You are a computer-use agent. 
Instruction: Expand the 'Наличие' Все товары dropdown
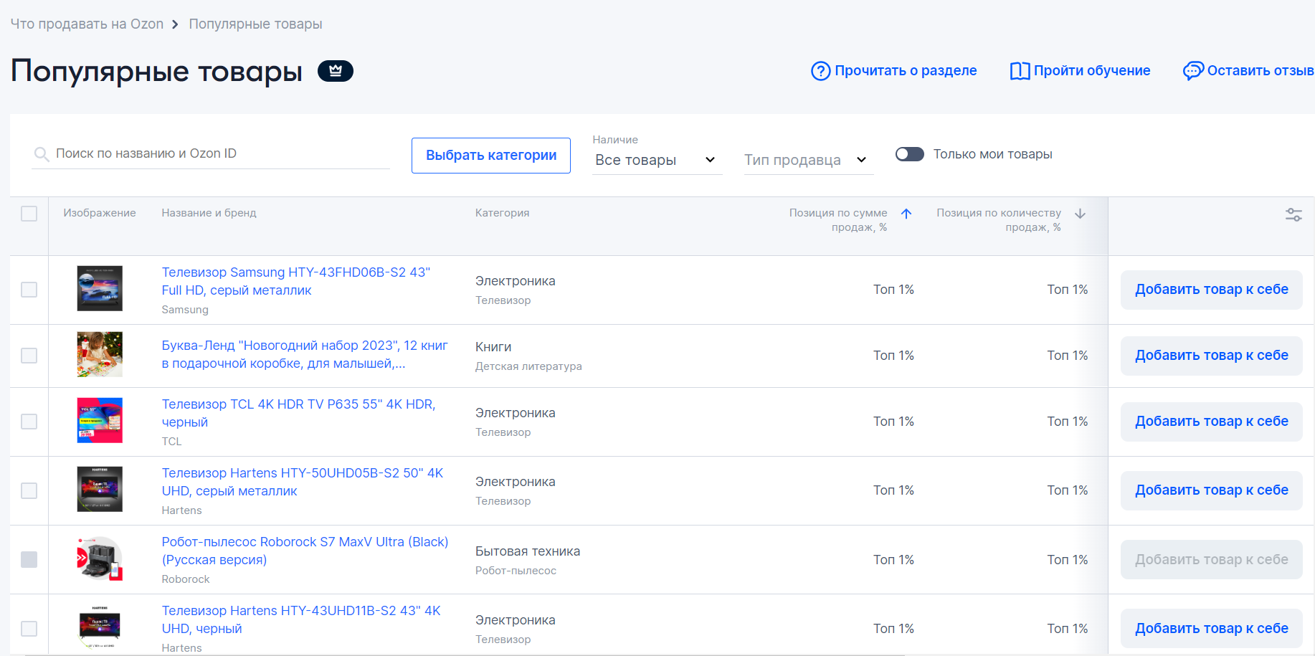[656, 160]
